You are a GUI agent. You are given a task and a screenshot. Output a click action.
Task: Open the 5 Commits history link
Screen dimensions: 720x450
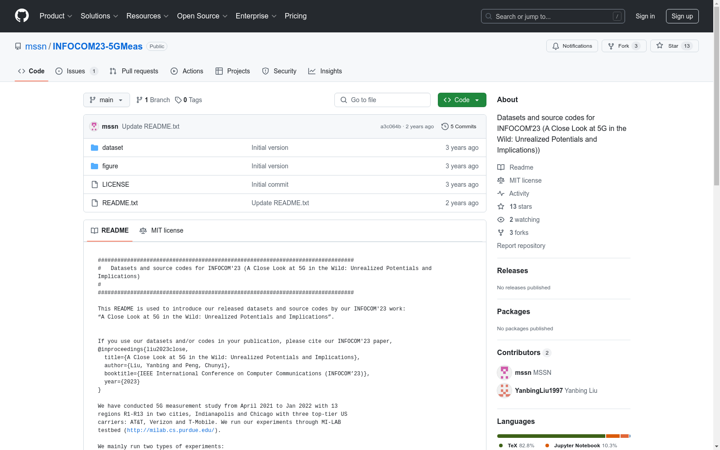click(459, 126)
